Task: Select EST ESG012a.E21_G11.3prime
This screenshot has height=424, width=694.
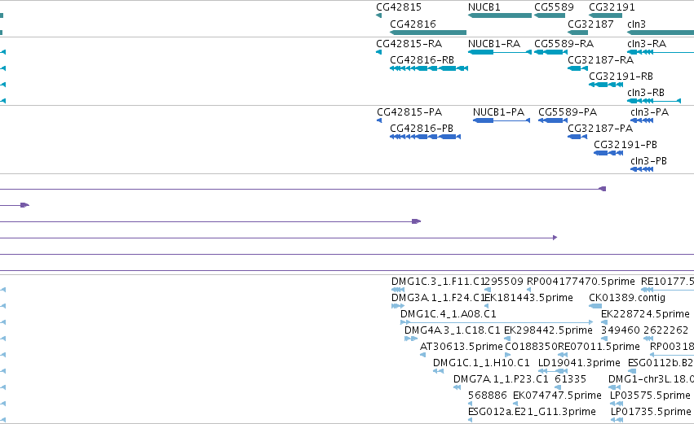Action: pyautogui.click(x=532, y=411)
